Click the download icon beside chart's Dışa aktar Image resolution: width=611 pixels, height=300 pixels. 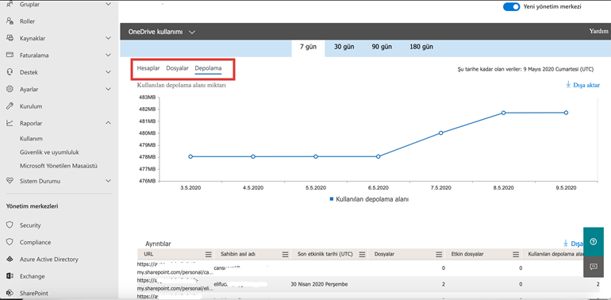tap(567, 85)
